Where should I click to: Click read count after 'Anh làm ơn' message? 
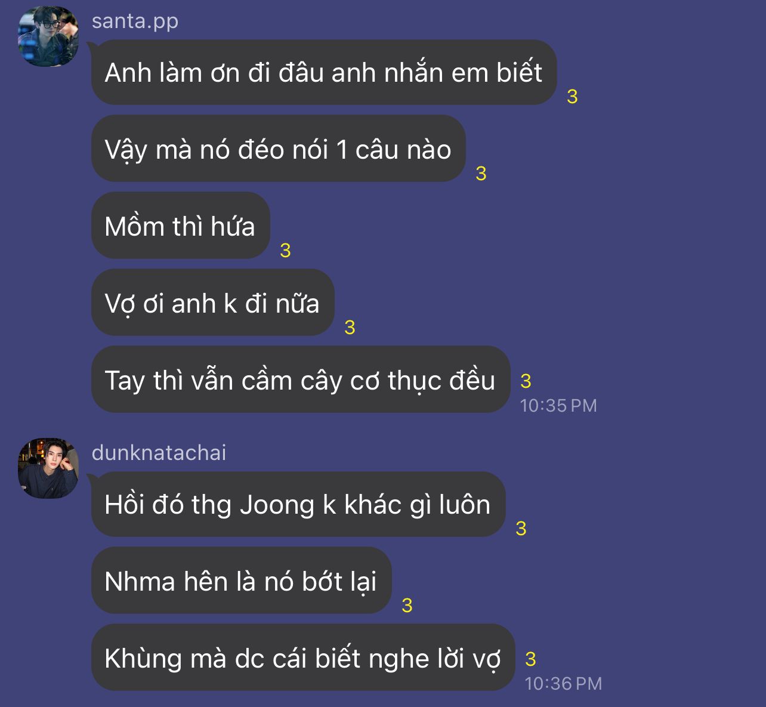click(x=572, y=97)
